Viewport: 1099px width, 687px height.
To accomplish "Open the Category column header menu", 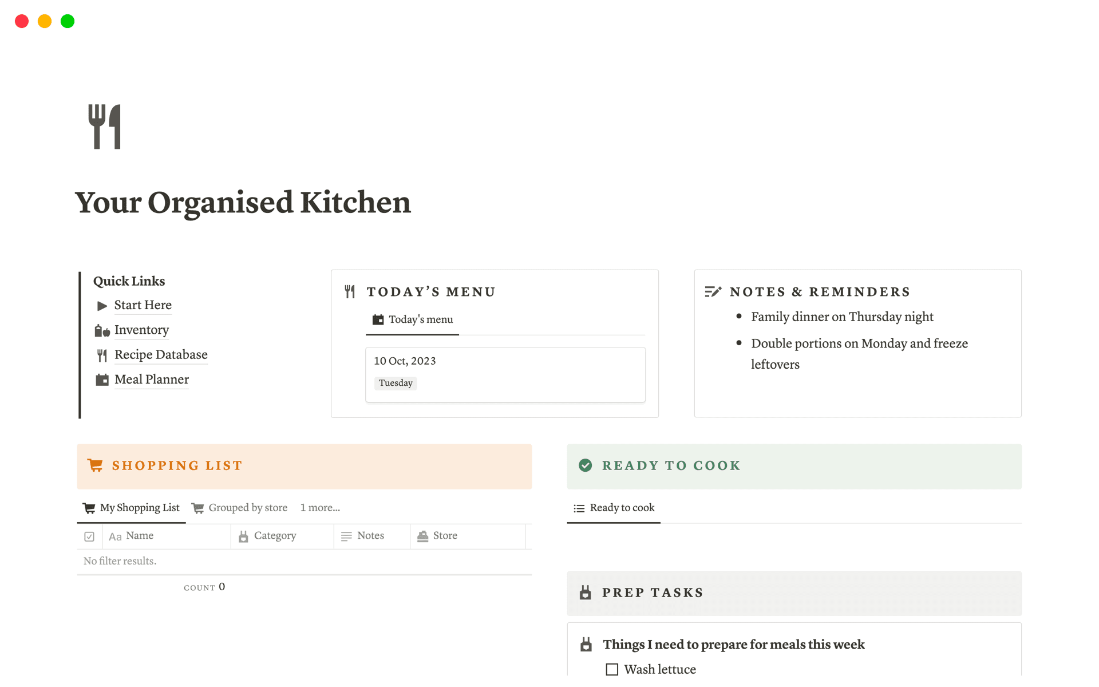I will [275, 536].
